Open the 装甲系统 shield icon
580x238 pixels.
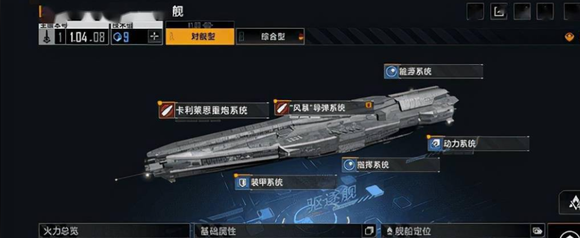click(x=242, y=182)
